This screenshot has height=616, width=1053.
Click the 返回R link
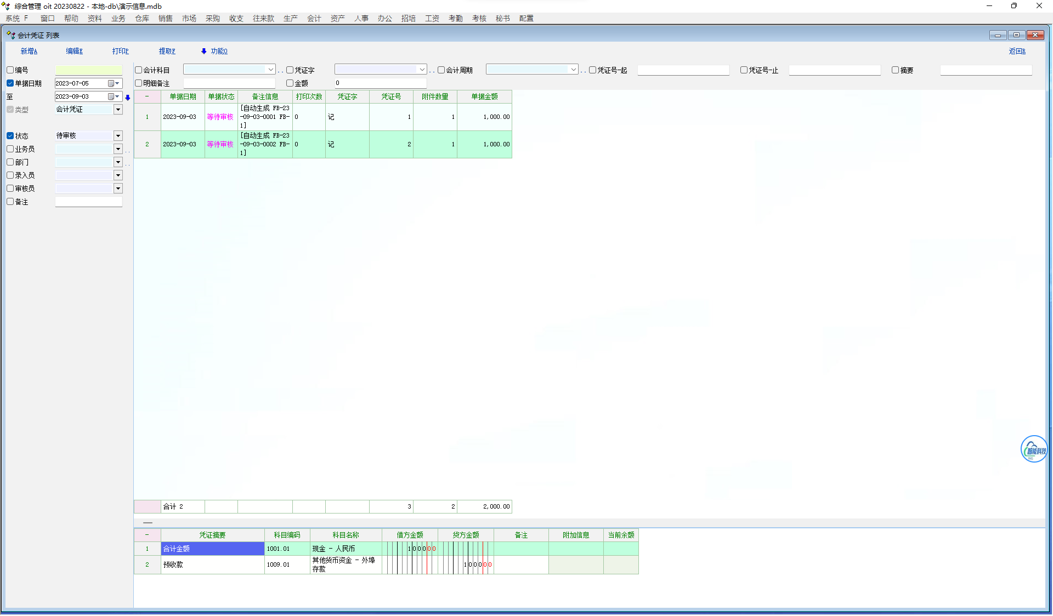(x=1017, y=51)
